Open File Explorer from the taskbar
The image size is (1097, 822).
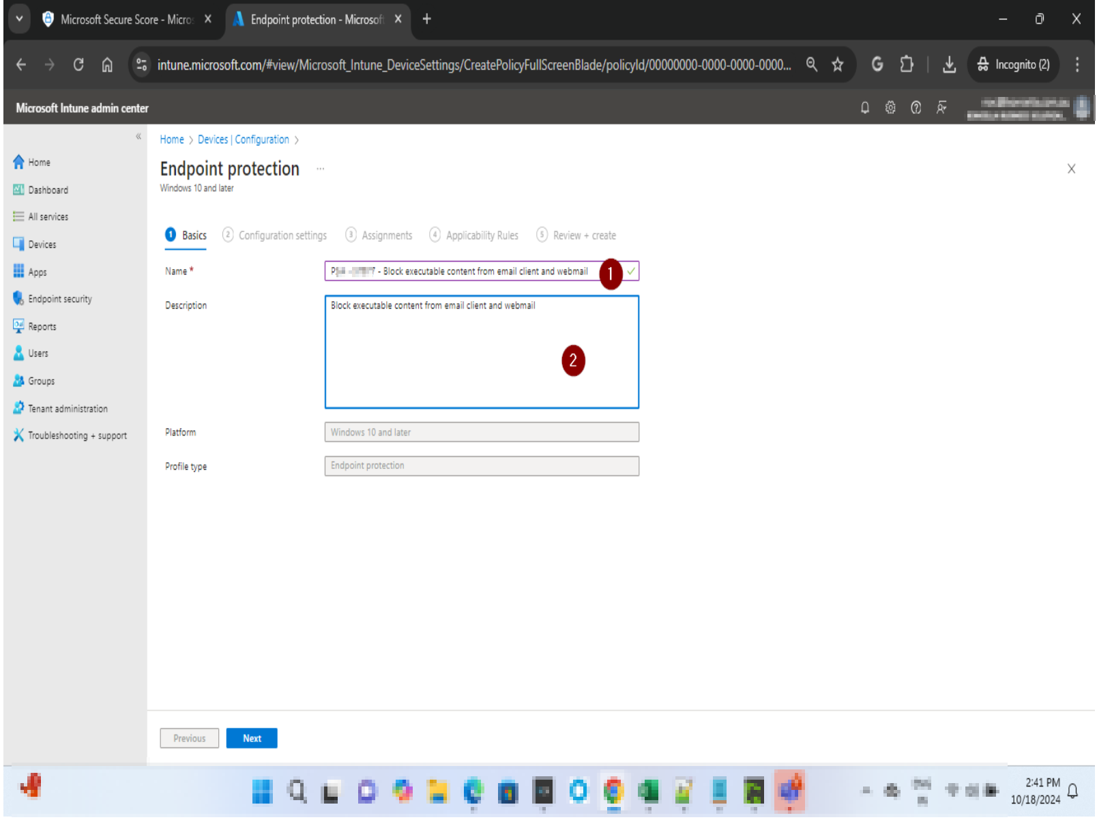coord(437,791)
